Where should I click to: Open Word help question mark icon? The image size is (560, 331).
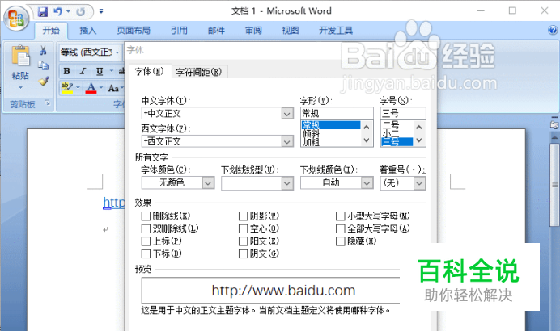(553, 31)
